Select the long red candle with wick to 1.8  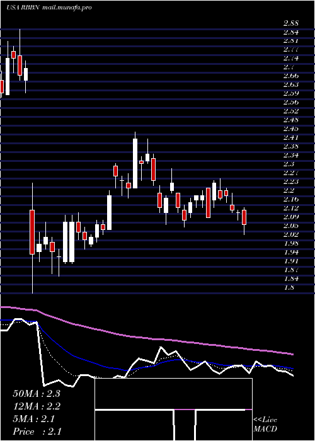(x=32, y=232)
